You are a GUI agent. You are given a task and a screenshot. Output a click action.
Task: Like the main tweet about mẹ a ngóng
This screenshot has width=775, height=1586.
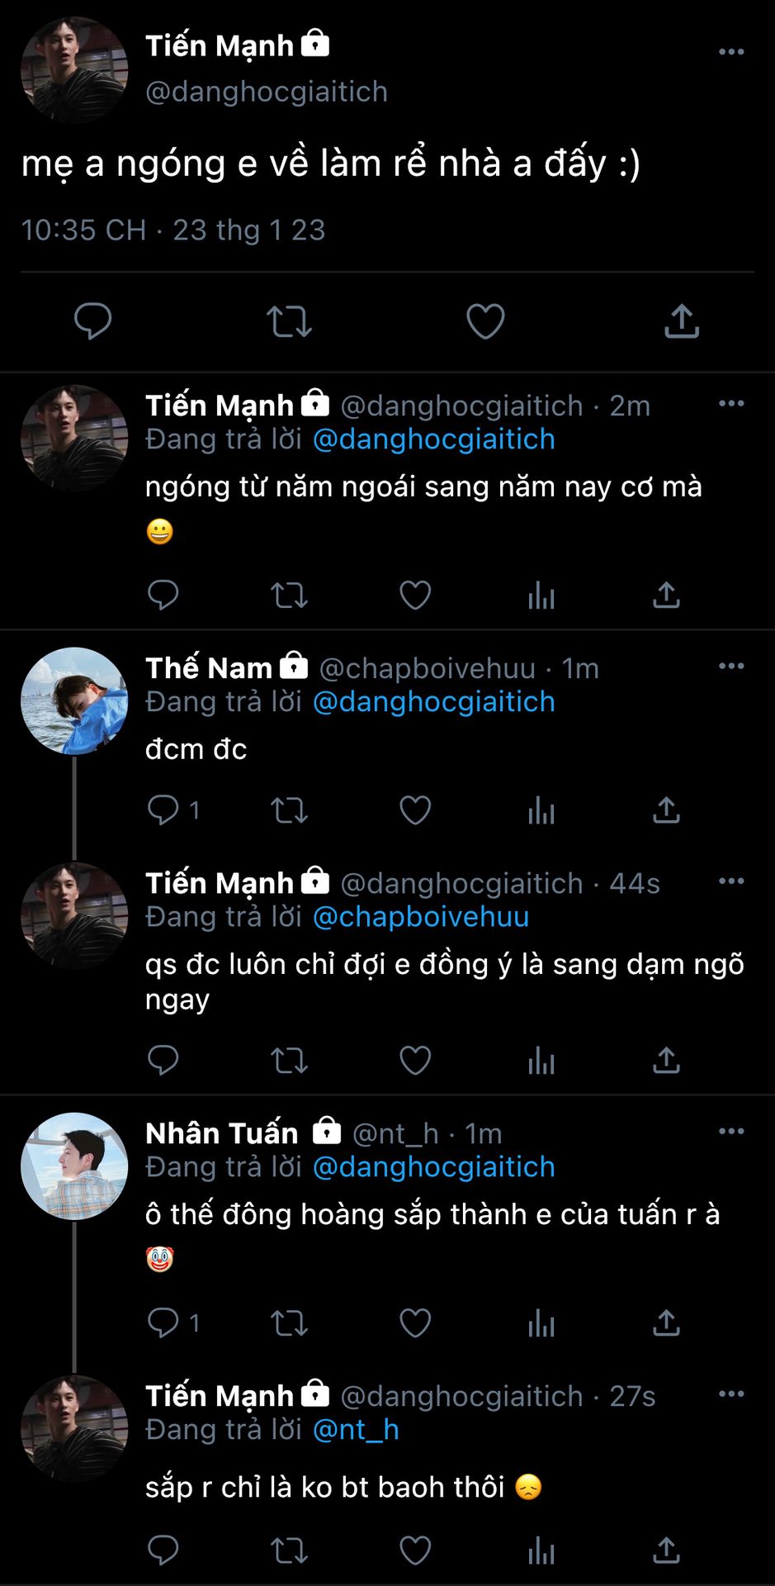(x=485, y=321)
